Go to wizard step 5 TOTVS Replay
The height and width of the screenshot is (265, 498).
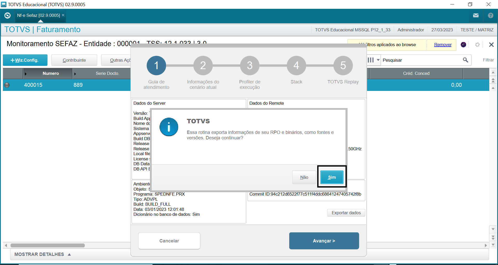tap(343, 66)
